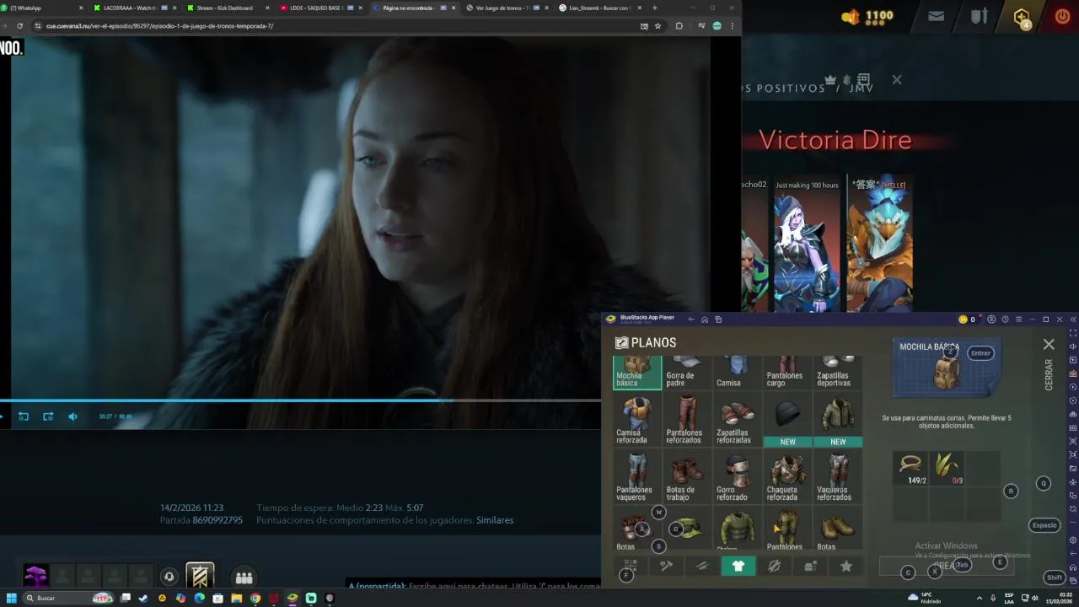Select the Gorro reforzado blueprint
Image resolution: width=1079 pixels, height=607 pixels.
(737, 477)
